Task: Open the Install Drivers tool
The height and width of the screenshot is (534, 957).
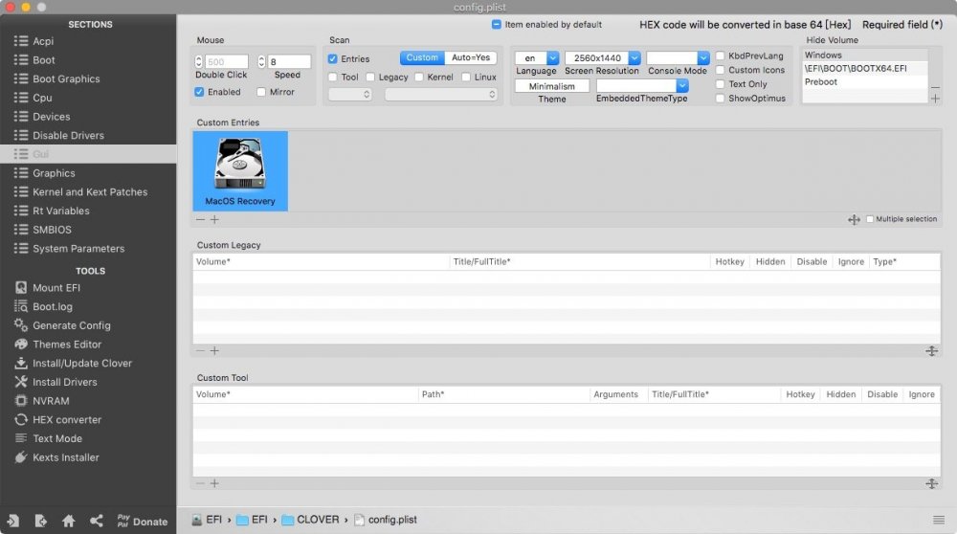Action: tap(65, 382)
